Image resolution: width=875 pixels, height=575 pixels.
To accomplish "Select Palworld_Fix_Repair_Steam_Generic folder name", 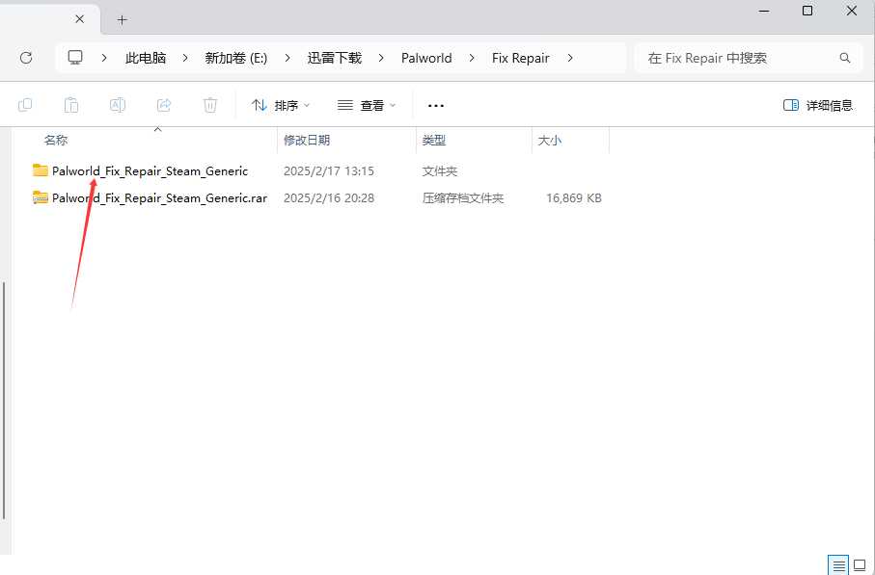I will coord(150,171).
